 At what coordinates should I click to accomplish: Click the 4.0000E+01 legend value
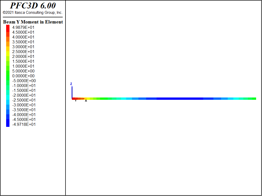(23, 37)
